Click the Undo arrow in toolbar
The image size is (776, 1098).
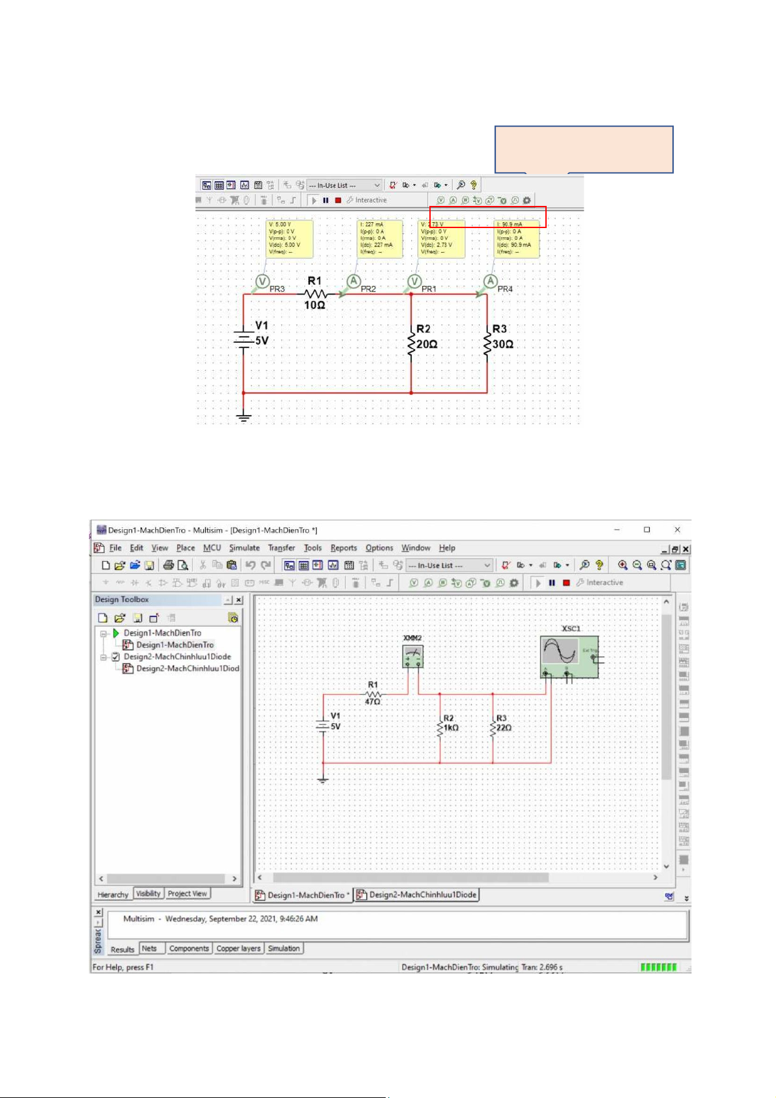[x=250, y=566]
